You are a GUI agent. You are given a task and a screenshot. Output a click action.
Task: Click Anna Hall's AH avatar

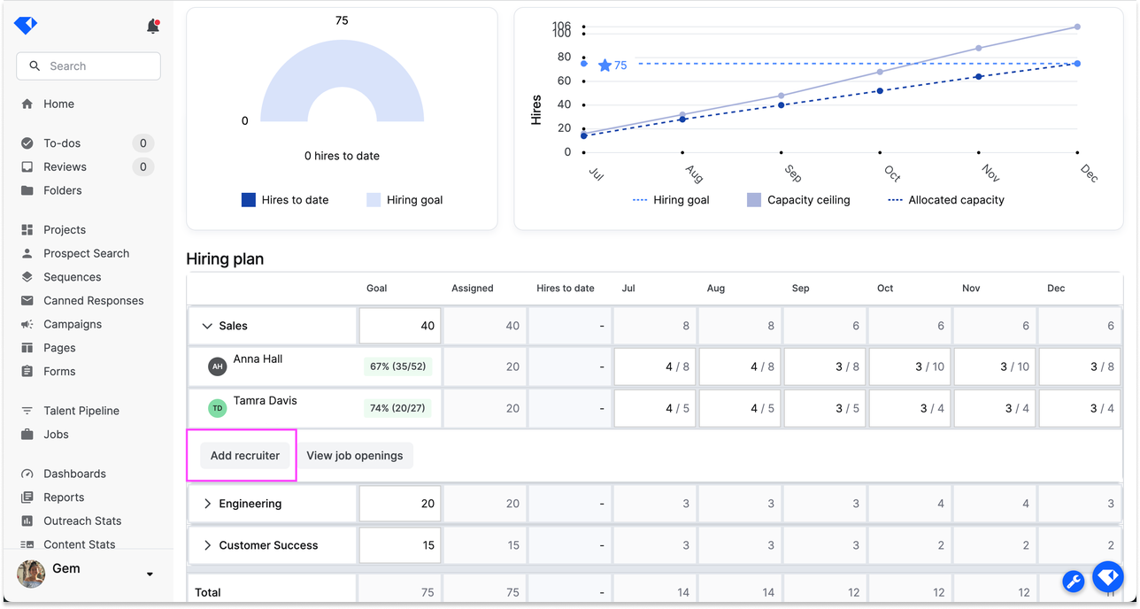217,366
